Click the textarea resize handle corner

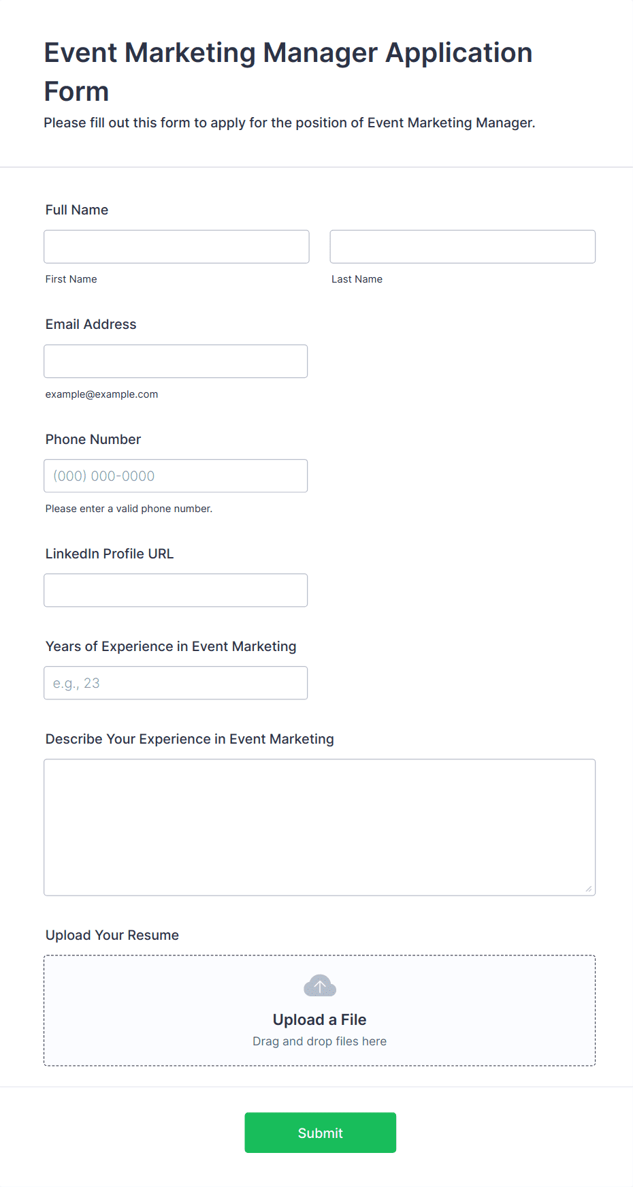coord(589,889)
